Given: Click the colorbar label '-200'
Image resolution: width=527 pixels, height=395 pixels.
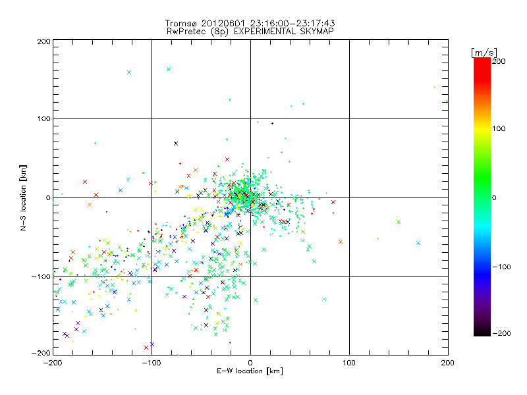Looking at the screenshot, I should [501, 333].
